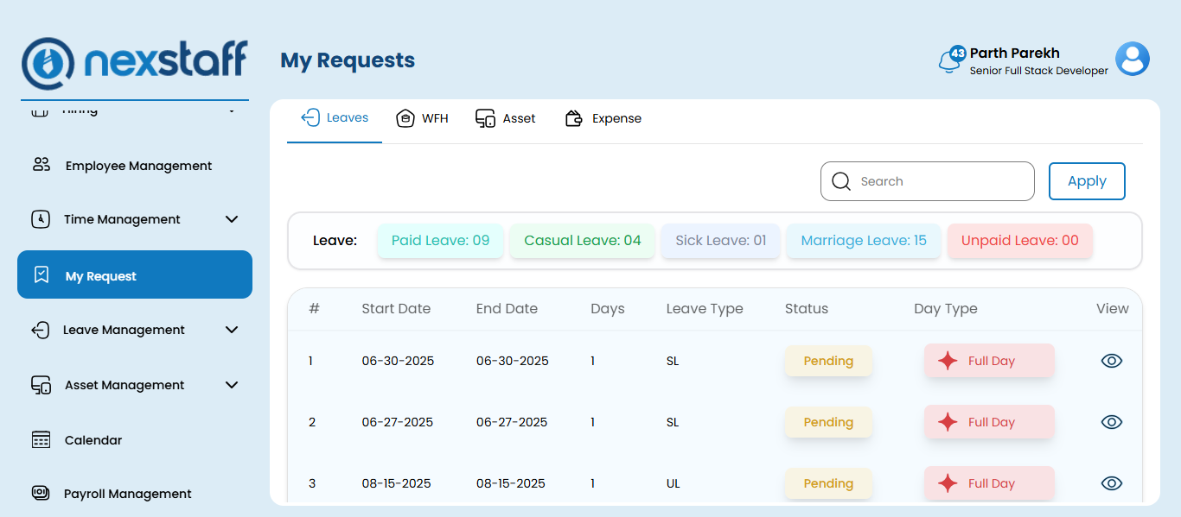Open notifications bell with 43 badge
This screenshot has height=517, width=1181.
coord(950,60)
